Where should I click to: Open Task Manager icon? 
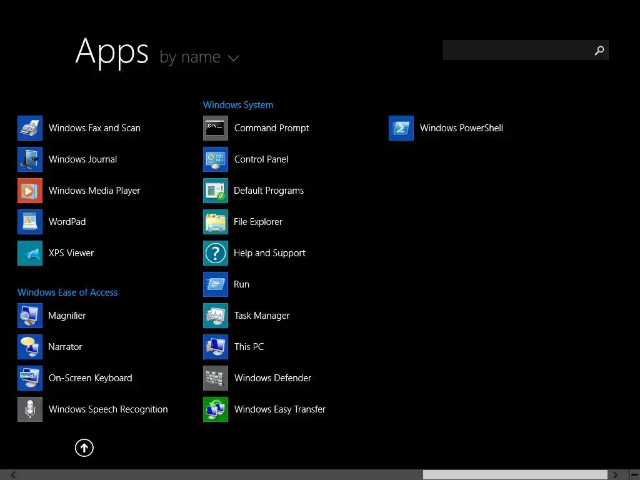(x=216, y=316)
